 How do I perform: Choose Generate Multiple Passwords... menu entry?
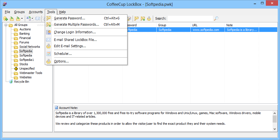tap(86, 25)
